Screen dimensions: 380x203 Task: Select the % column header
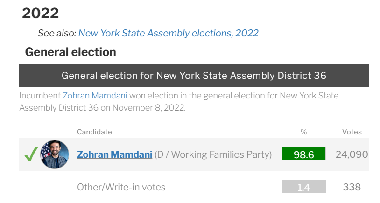tap(303, 132)
